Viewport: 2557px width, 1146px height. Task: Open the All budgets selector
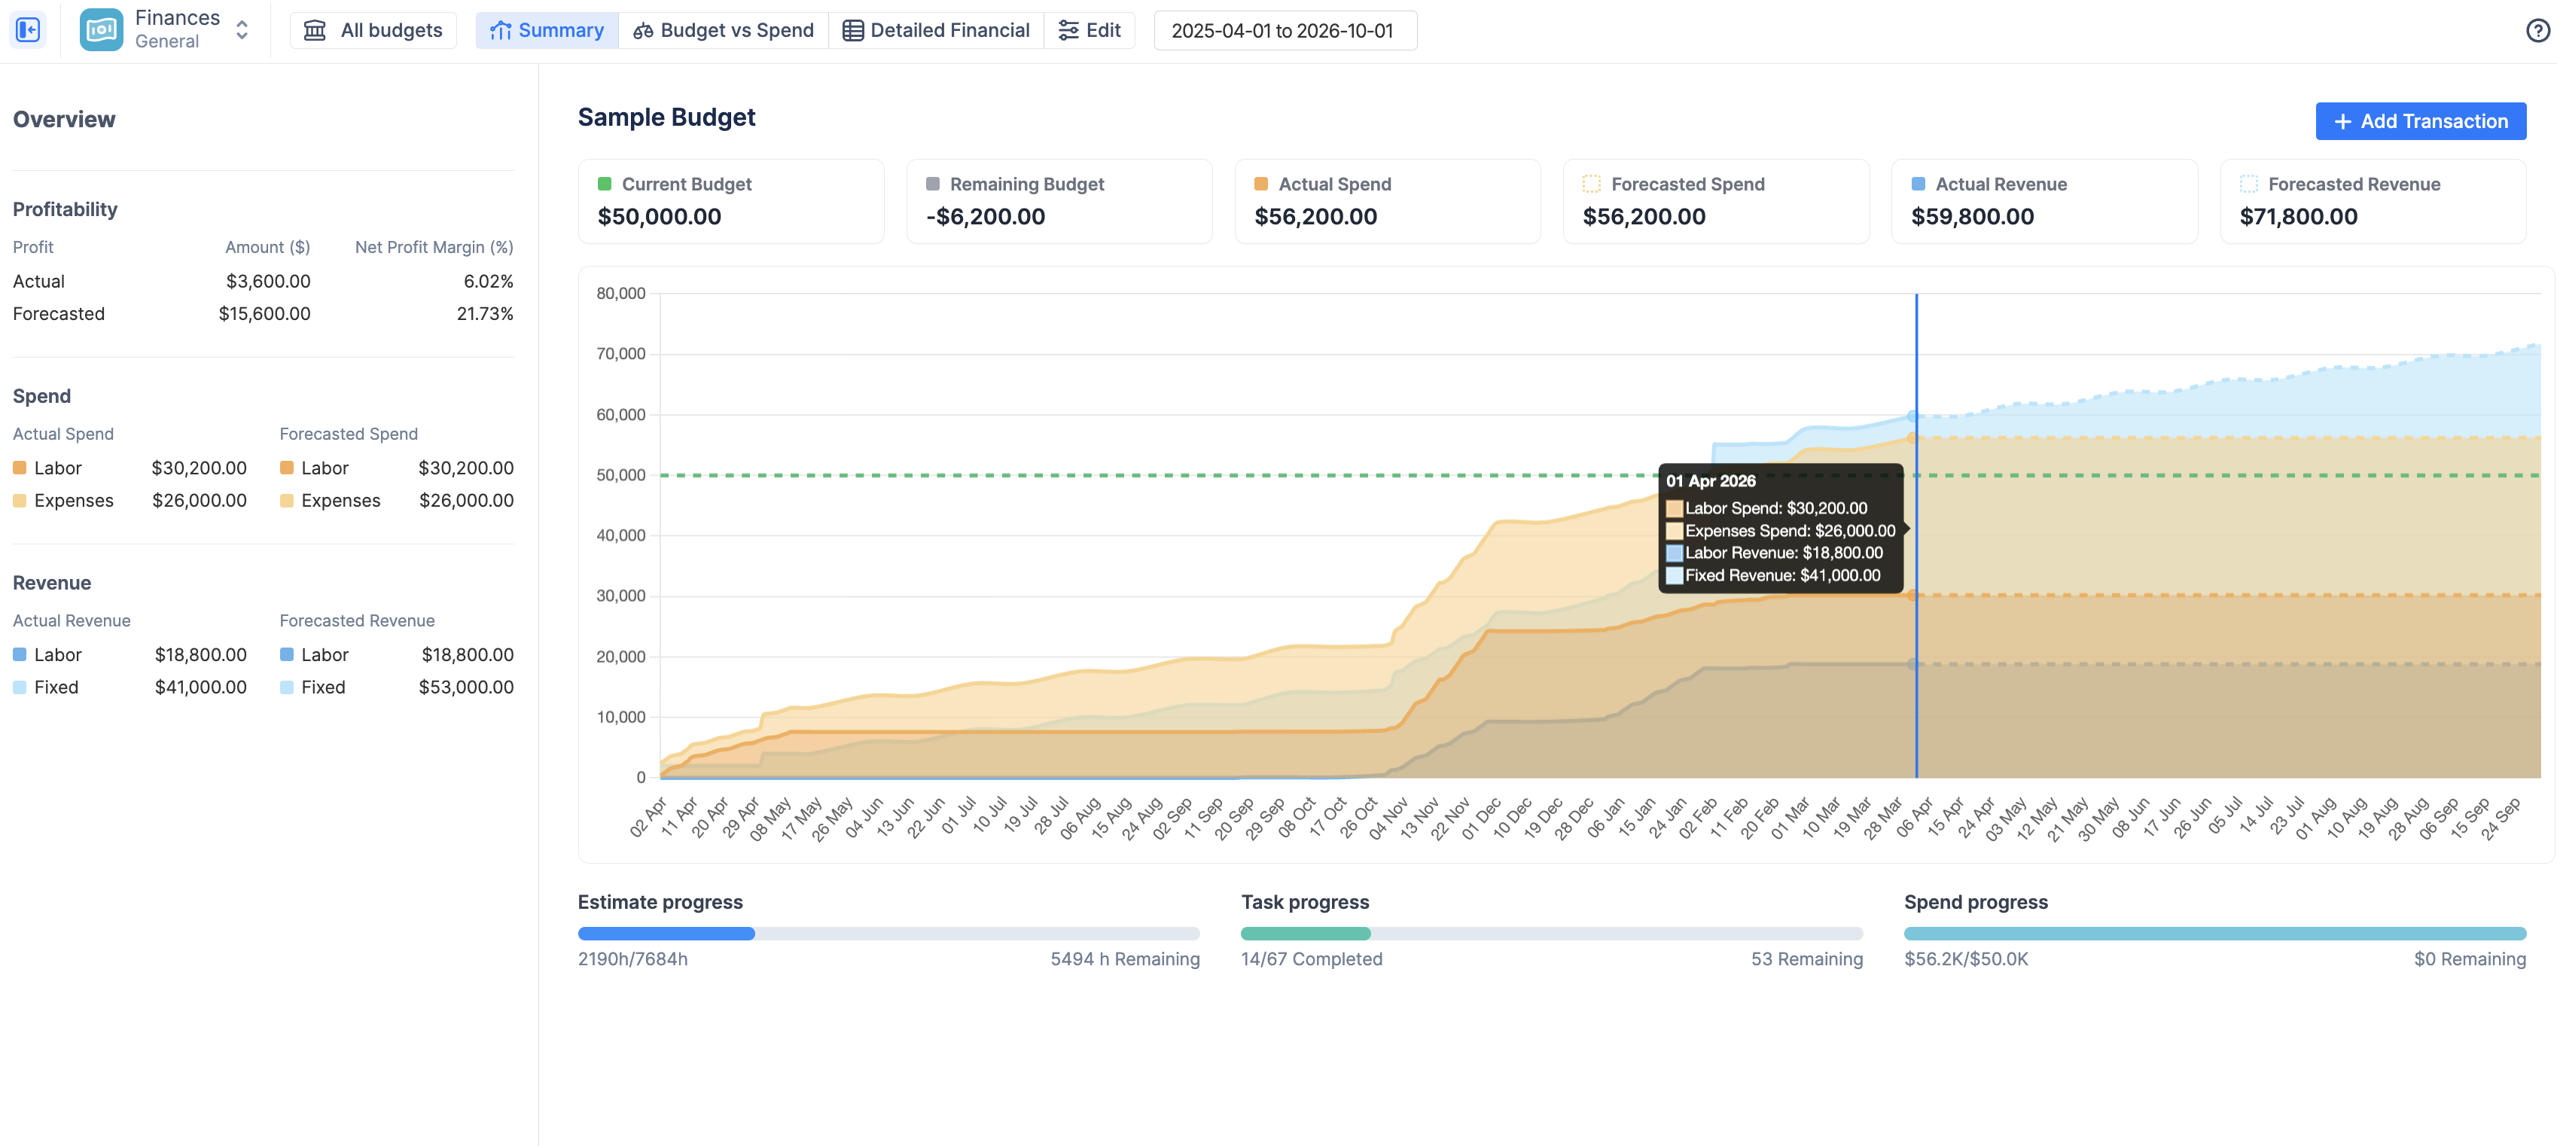[x=373, y=31]
